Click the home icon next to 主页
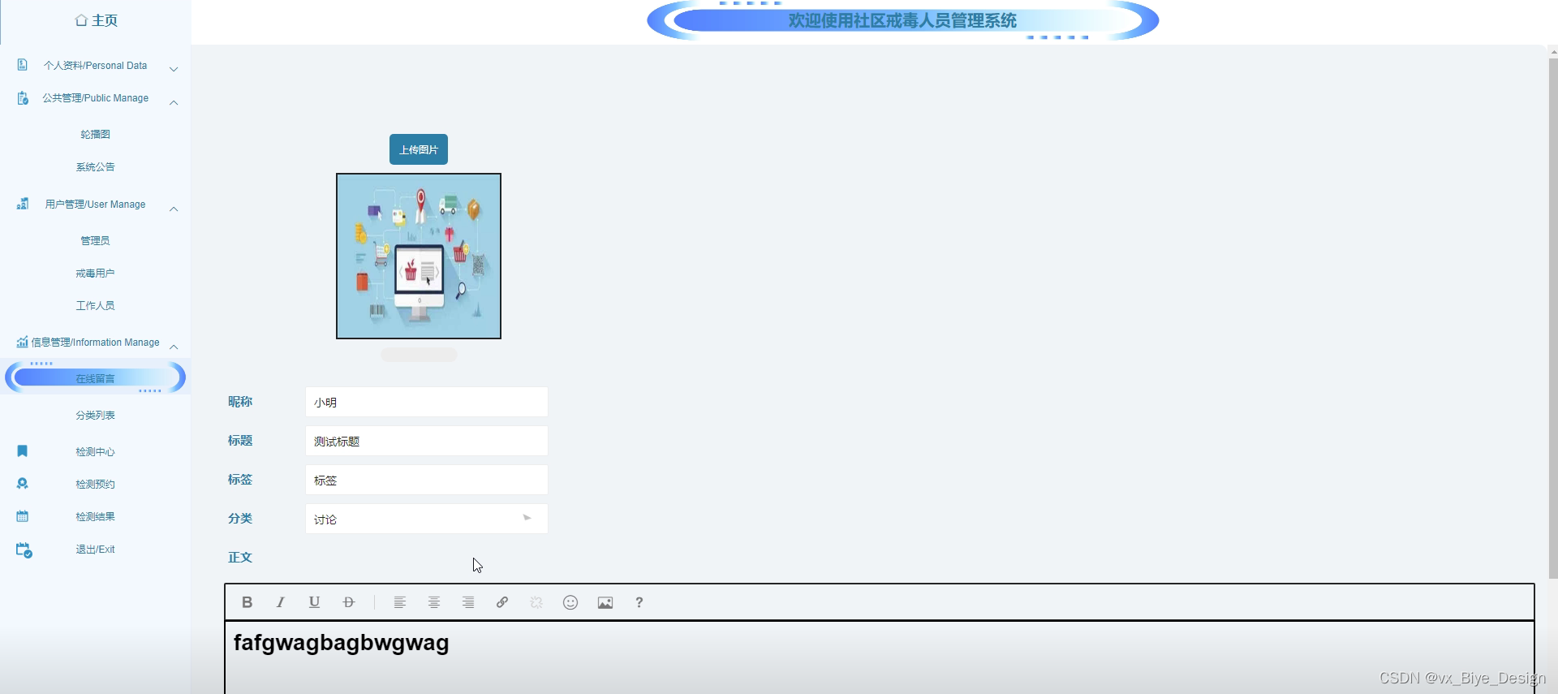This screenshot has height=694, width=1558. point(81,20)
